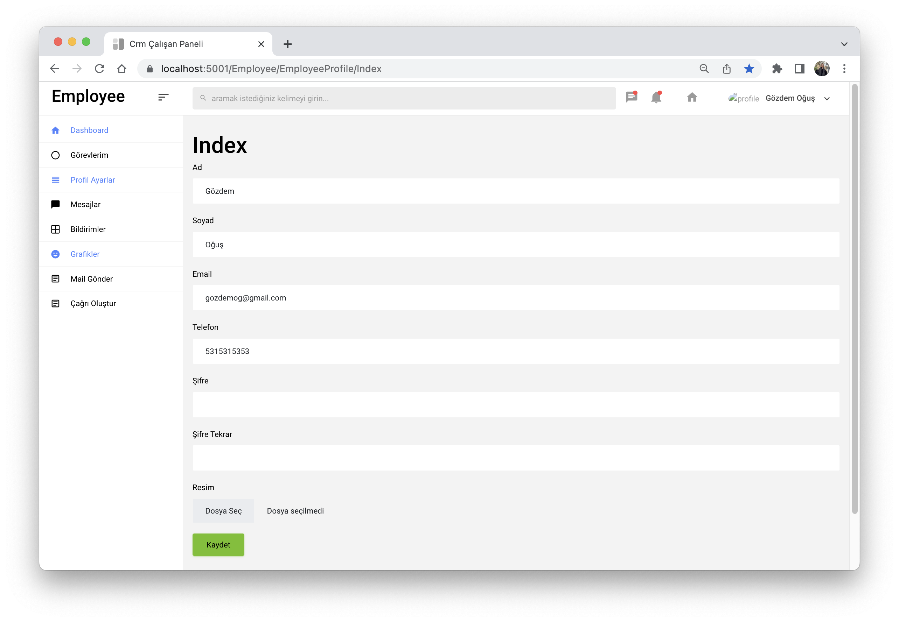This screenshot has width=899, height=622.
Task: Collapse the sidebar using the hamburger icon
Action: pos(163,98)
